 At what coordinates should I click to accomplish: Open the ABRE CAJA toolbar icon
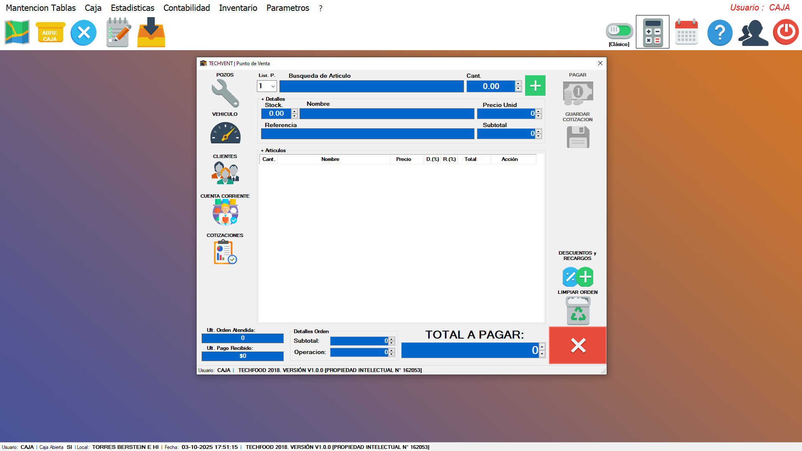(x=50, y=32)
